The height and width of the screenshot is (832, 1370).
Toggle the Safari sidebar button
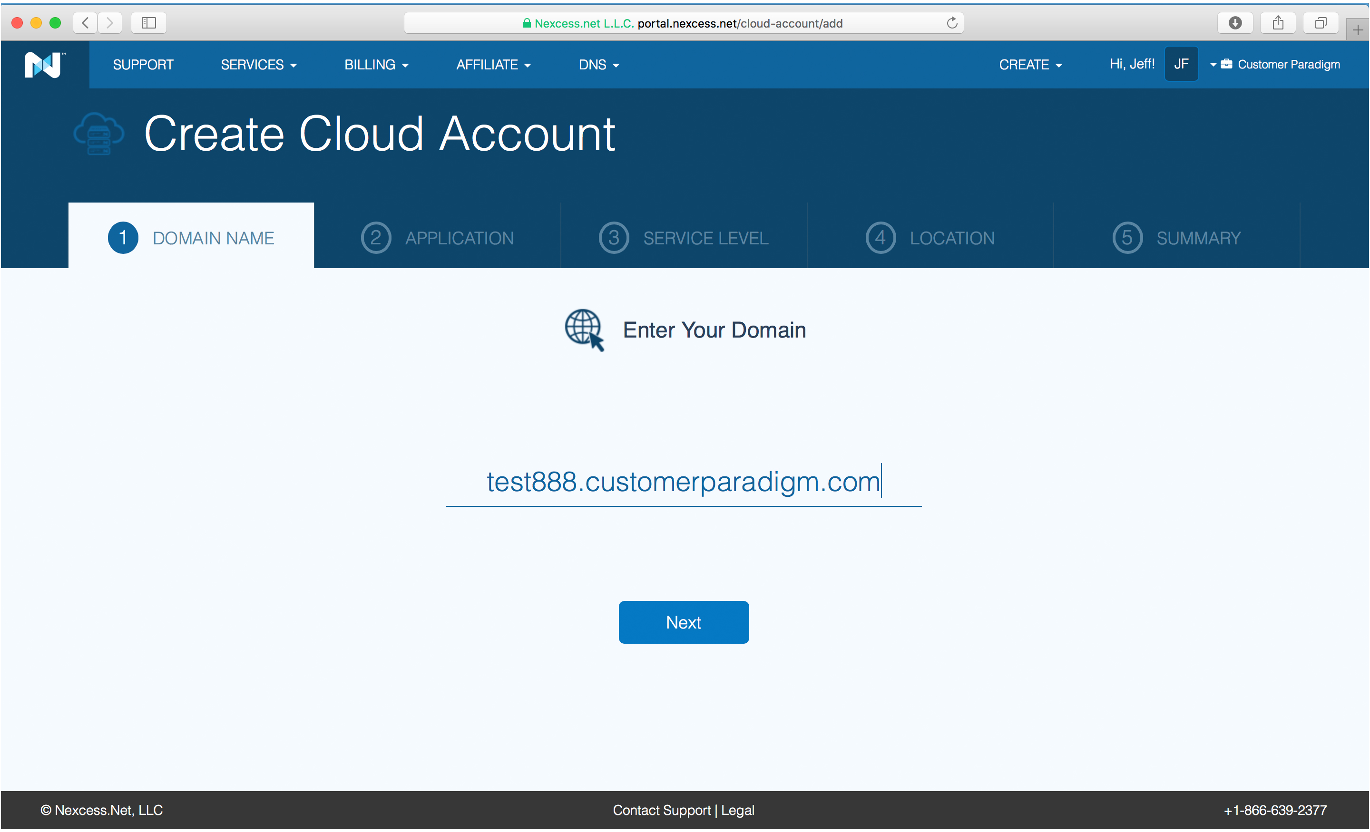[148, 23]
